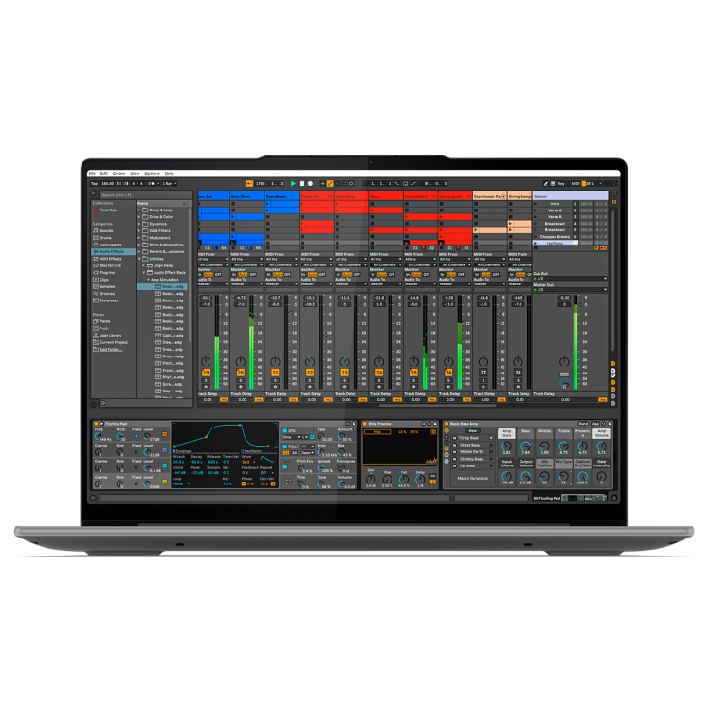Click the MIDI map mode button
This screenshot has height=711, width=711.
pos(575,183)
